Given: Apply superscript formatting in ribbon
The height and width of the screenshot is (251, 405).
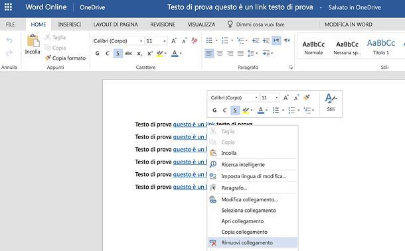Looking at the screenshot, I should [150, 54].
